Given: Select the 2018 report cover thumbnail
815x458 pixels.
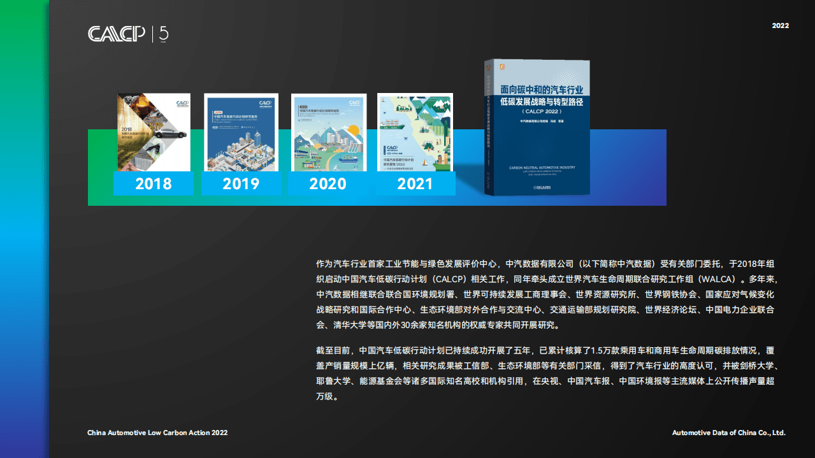Looking at the screenshot, I should [x=153, y=132].
